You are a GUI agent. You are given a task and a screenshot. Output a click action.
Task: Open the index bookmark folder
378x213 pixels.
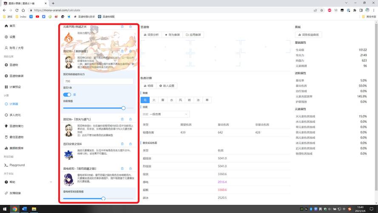(21, 17)
